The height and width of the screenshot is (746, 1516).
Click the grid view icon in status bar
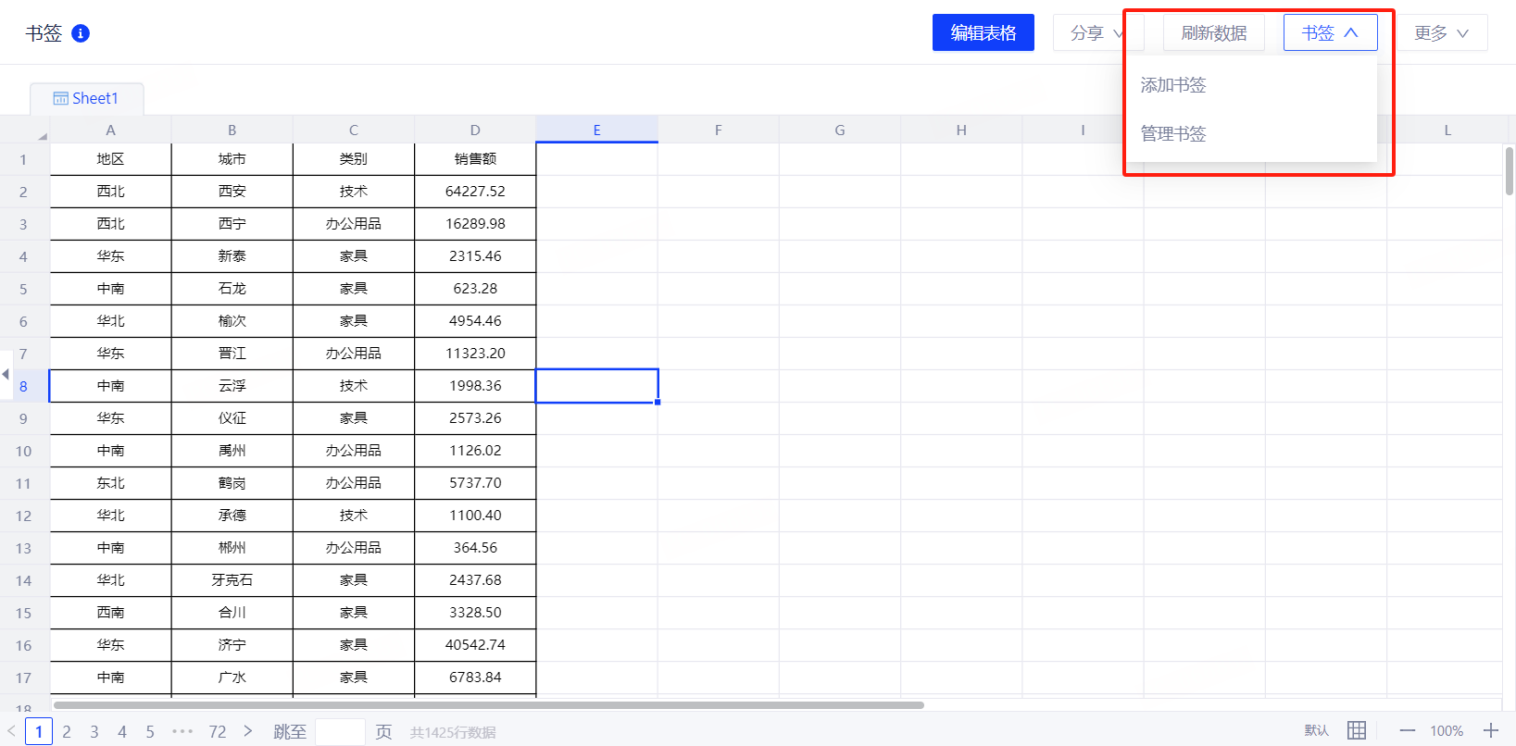point(1356,730)
